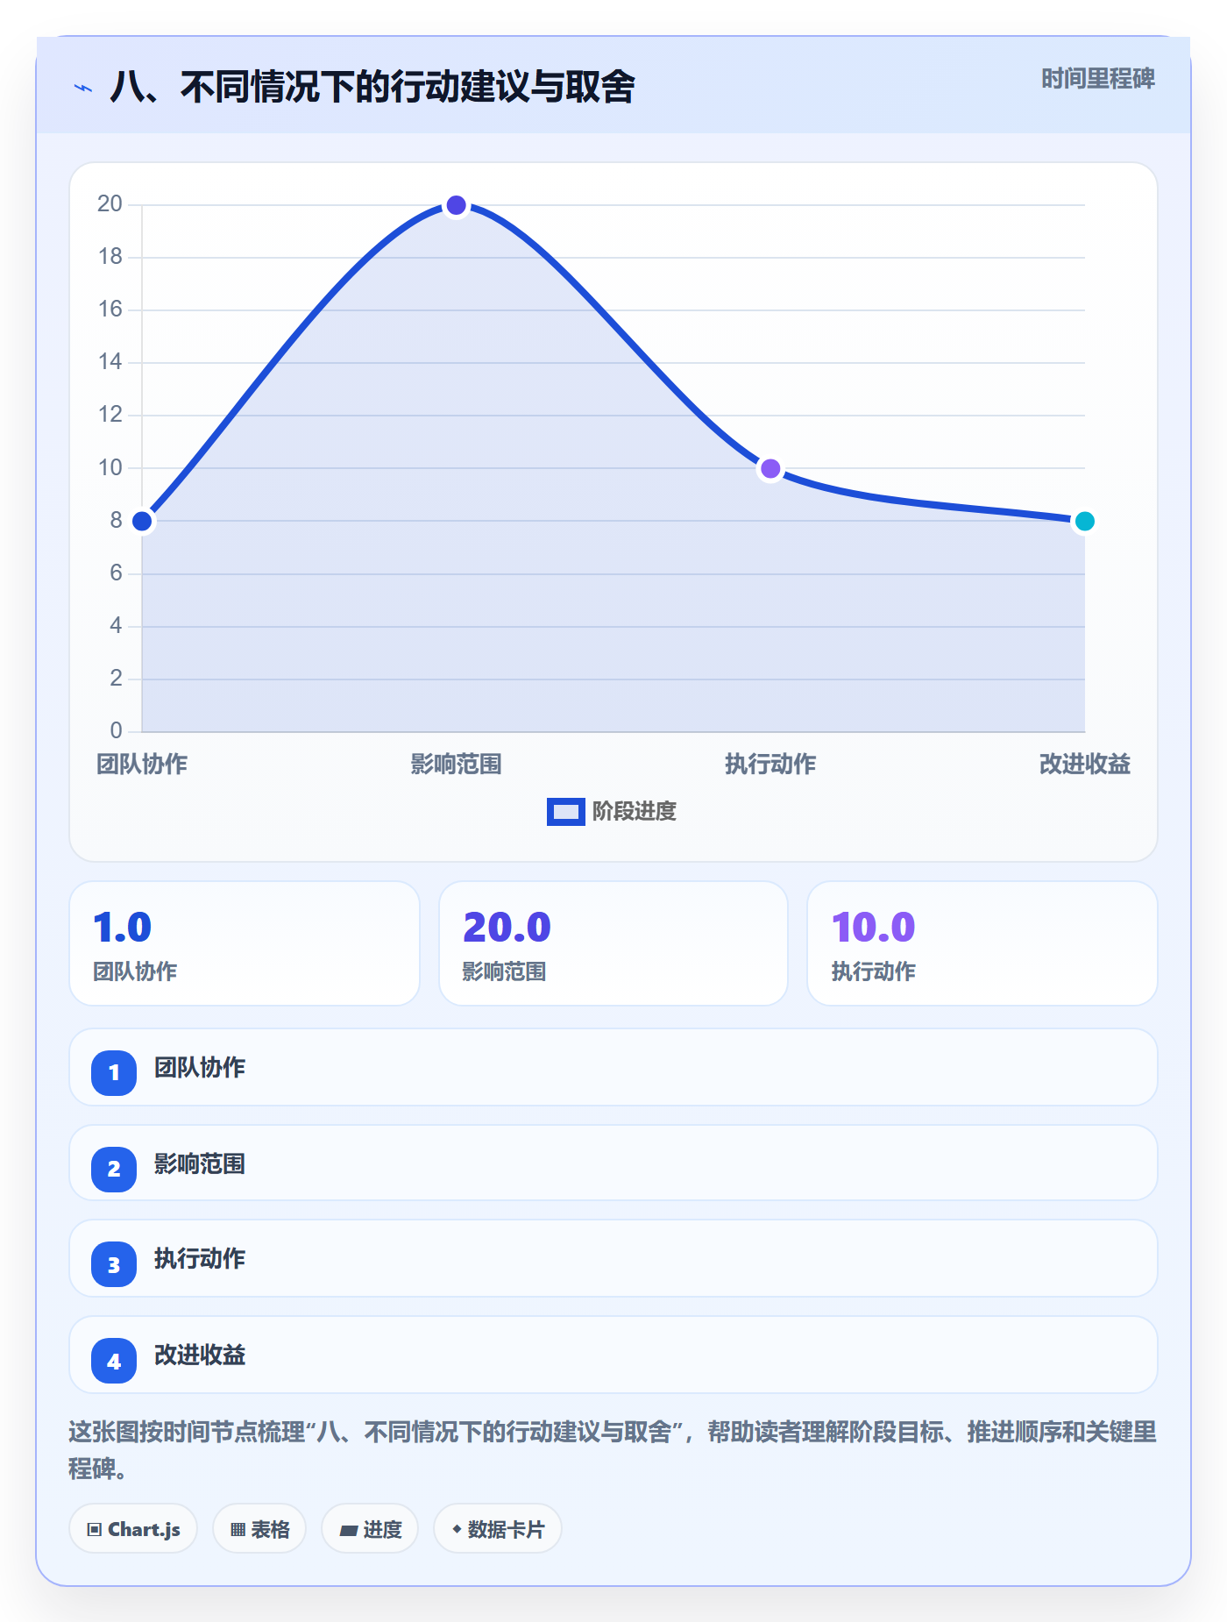Image resolution: width=1227 pixels, height=1622 pixels.
Task: Click the number 1 badge for 团队协作
Action: [x=114, y=1072]
